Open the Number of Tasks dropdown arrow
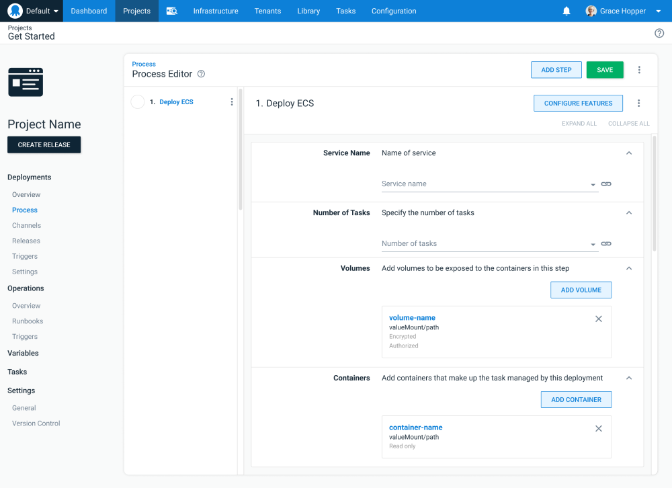The image size is (672, 488). [x=593, y=243]
